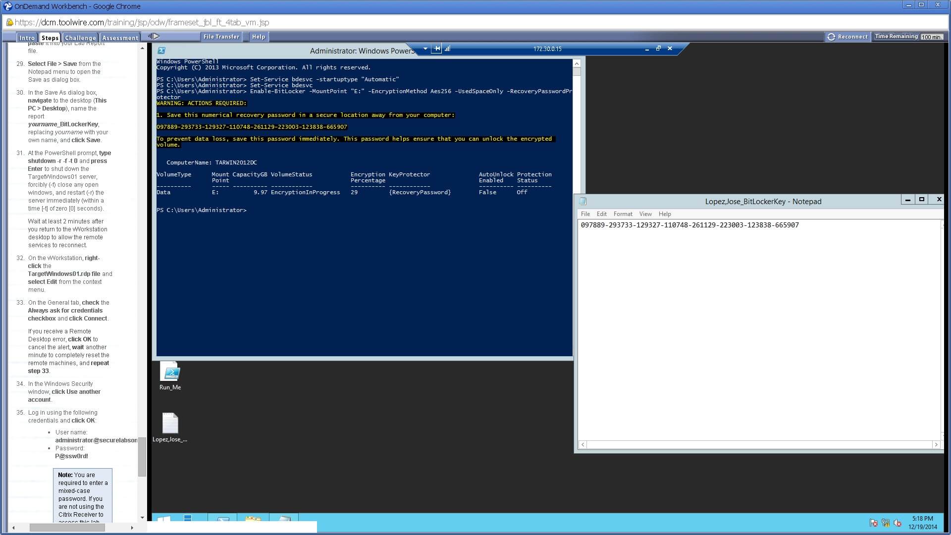Open the Action Center flag tray icon

pos(873,523)
